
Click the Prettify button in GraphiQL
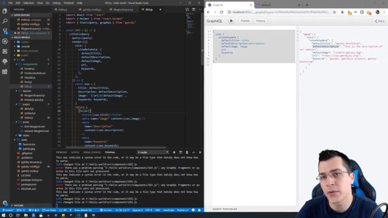[x=245, y=21]
